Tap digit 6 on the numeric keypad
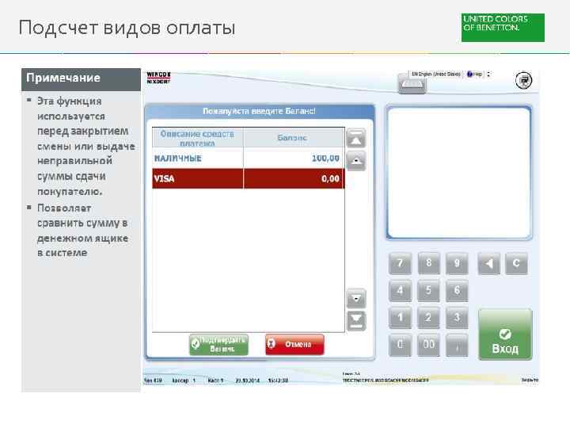Image resolution: width=570 pixels, height=428 pixels. tap(457, 290)
